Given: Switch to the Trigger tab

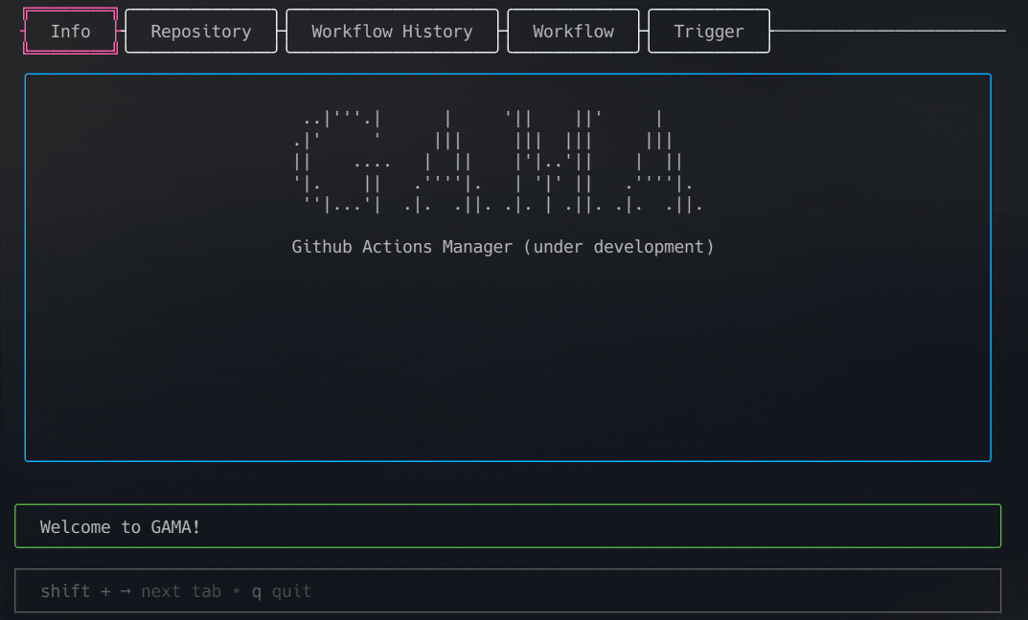Looking at the screenshot, I should (708, 31).
